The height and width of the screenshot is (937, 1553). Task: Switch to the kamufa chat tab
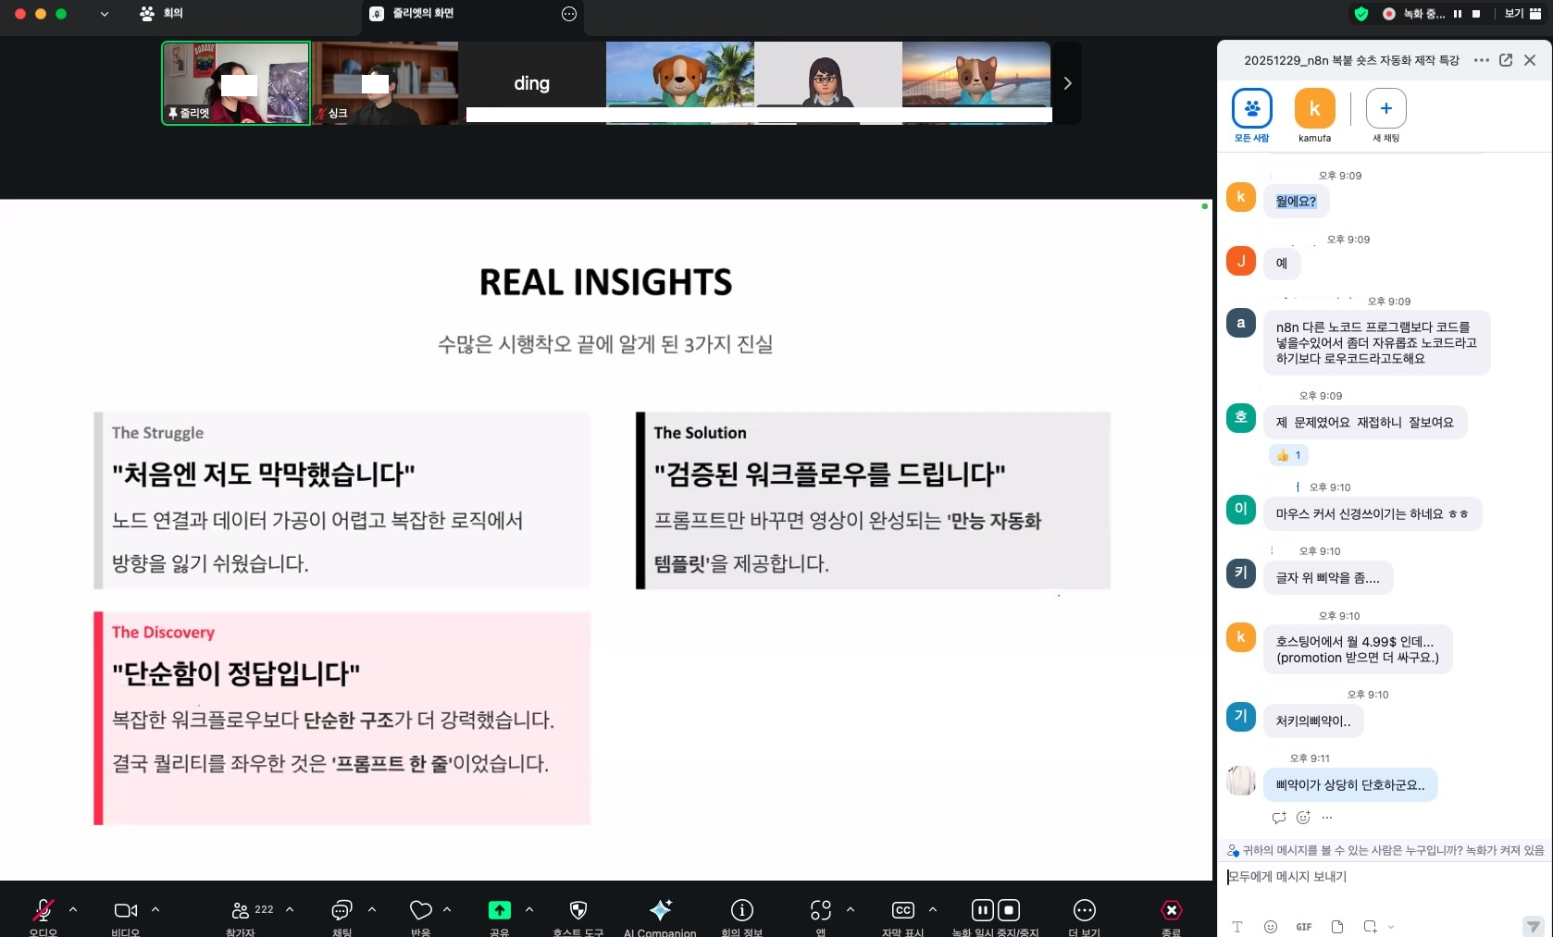point(1314,111)
